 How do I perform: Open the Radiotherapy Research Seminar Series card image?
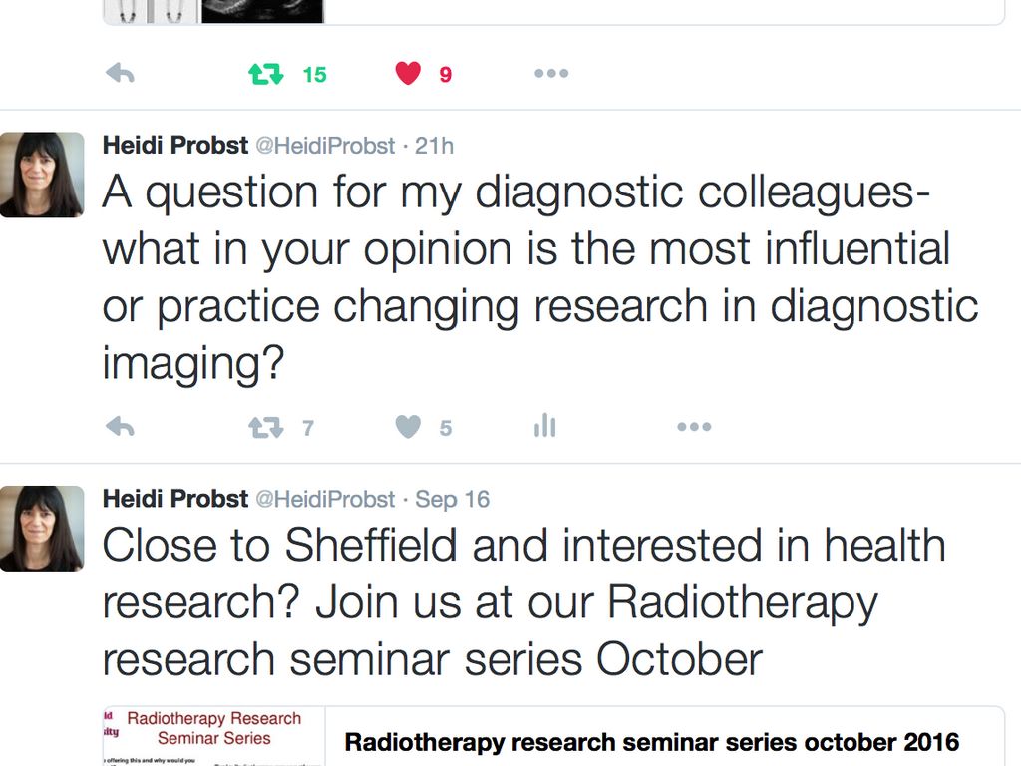[213, 736]
